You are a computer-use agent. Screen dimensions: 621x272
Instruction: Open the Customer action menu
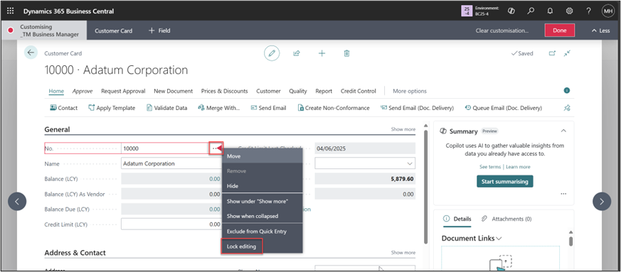click(268, 91)
